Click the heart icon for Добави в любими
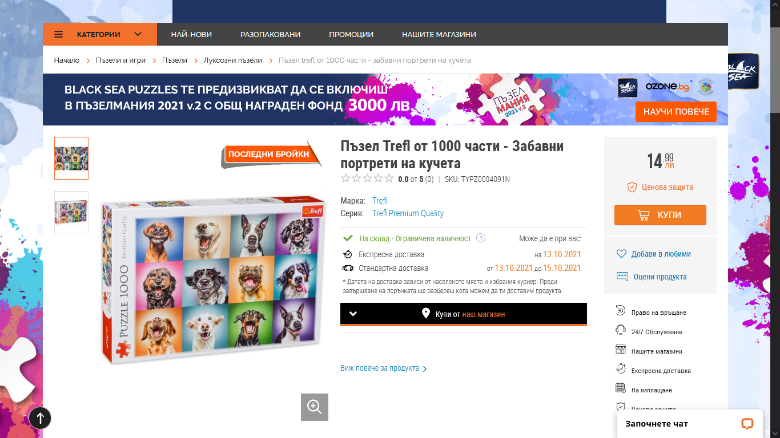Image resolution: width=780 pixels, height=438 pixels. pyautogui.click(x=622, y=254)
